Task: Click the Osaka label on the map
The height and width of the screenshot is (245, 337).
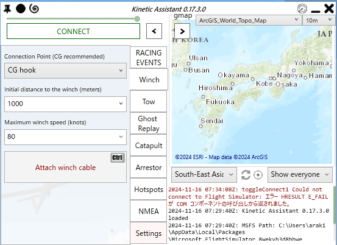Action: [286, 84]
